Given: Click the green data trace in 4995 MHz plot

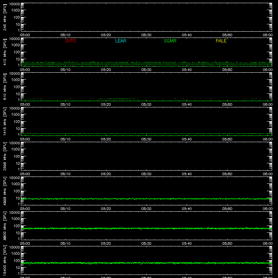Looking at the screenshot, I should pyautogui.click(x=146, y=199).
